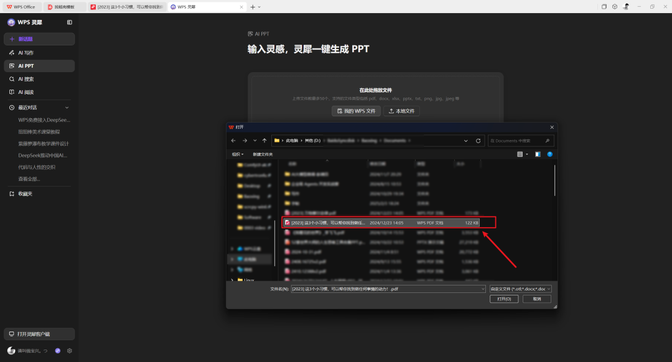Open the 组织 menu in dialog
Viewport: 672px width, 362px height.
point(238,154)
